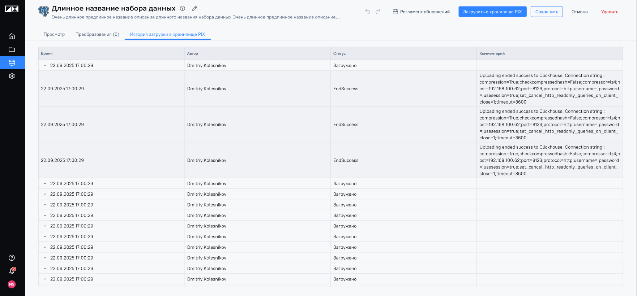
Task: Open the Home page from sidebar
Action: tap(12, 36)
